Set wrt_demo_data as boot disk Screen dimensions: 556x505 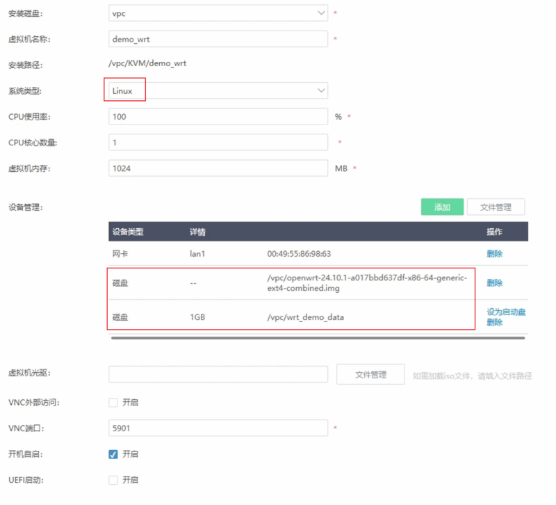[506, 312]
